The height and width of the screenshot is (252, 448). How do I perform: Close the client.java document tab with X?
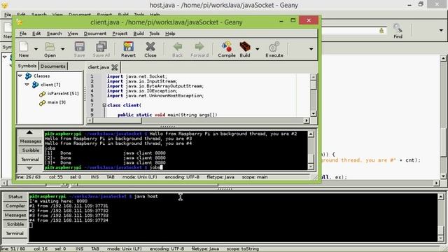pyautogui.click(x=115, y=67)
